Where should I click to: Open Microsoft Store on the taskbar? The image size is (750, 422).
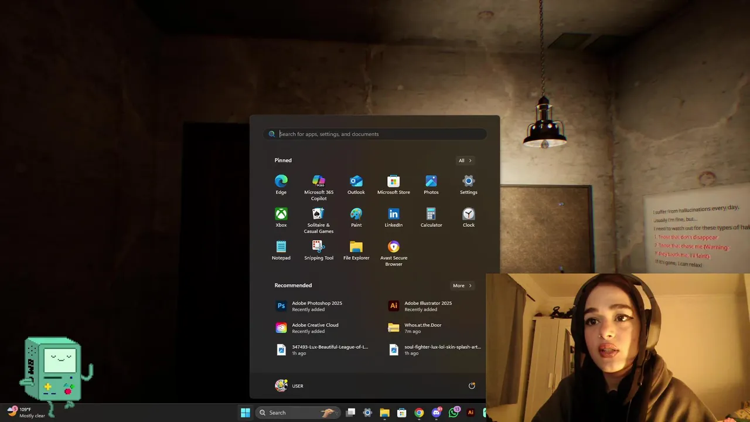click(x=402, y=413)
